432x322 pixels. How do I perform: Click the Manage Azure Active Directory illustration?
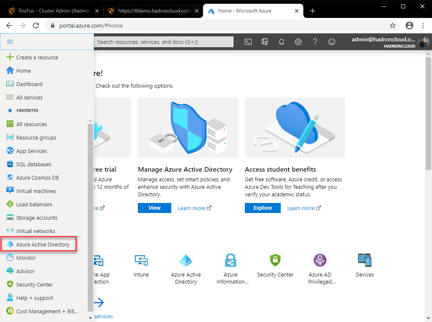click(188, 128)
